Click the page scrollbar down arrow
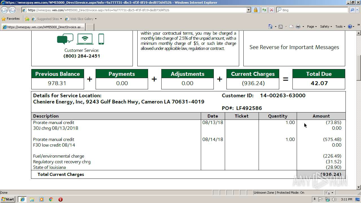 [x=359, y=187]
